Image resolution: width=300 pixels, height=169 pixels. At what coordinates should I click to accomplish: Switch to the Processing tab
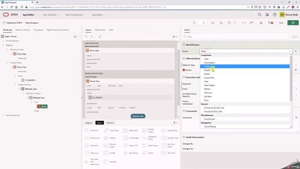[38, 30]
